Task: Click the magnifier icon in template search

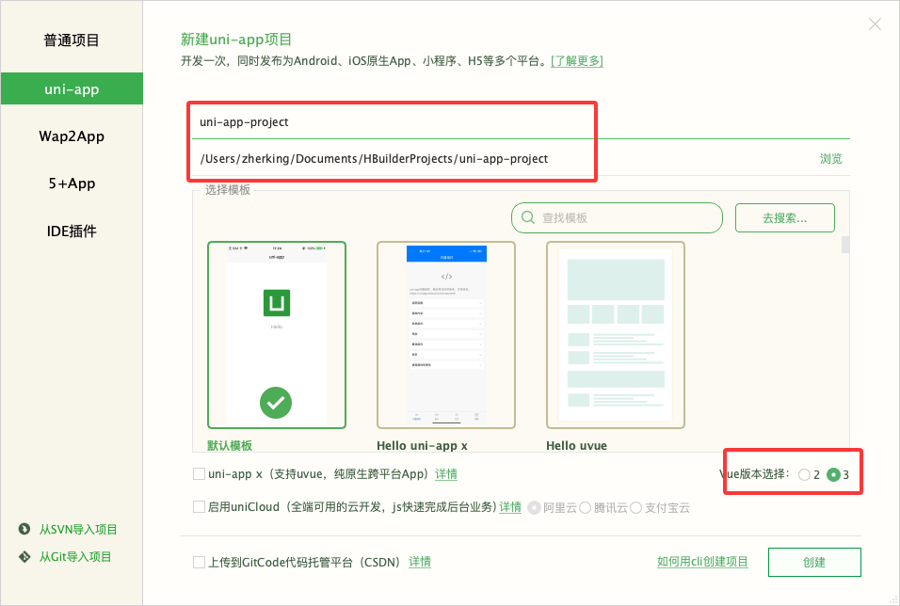Action: click(528, 217)
